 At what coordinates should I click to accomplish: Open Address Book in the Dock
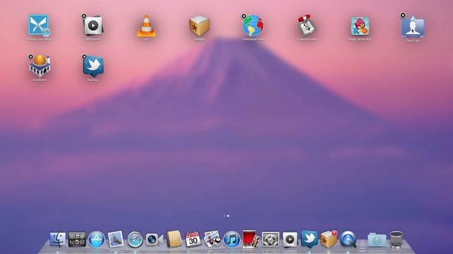click(x=173, y=239)
